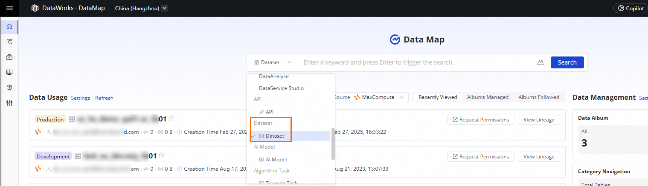Click the storage size icon in Production row
Screen dimensions: 648x186
(160, 132)
